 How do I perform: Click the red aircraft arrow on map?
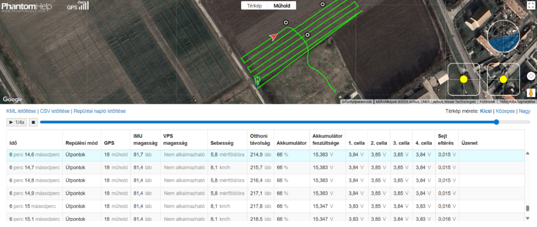273,37
